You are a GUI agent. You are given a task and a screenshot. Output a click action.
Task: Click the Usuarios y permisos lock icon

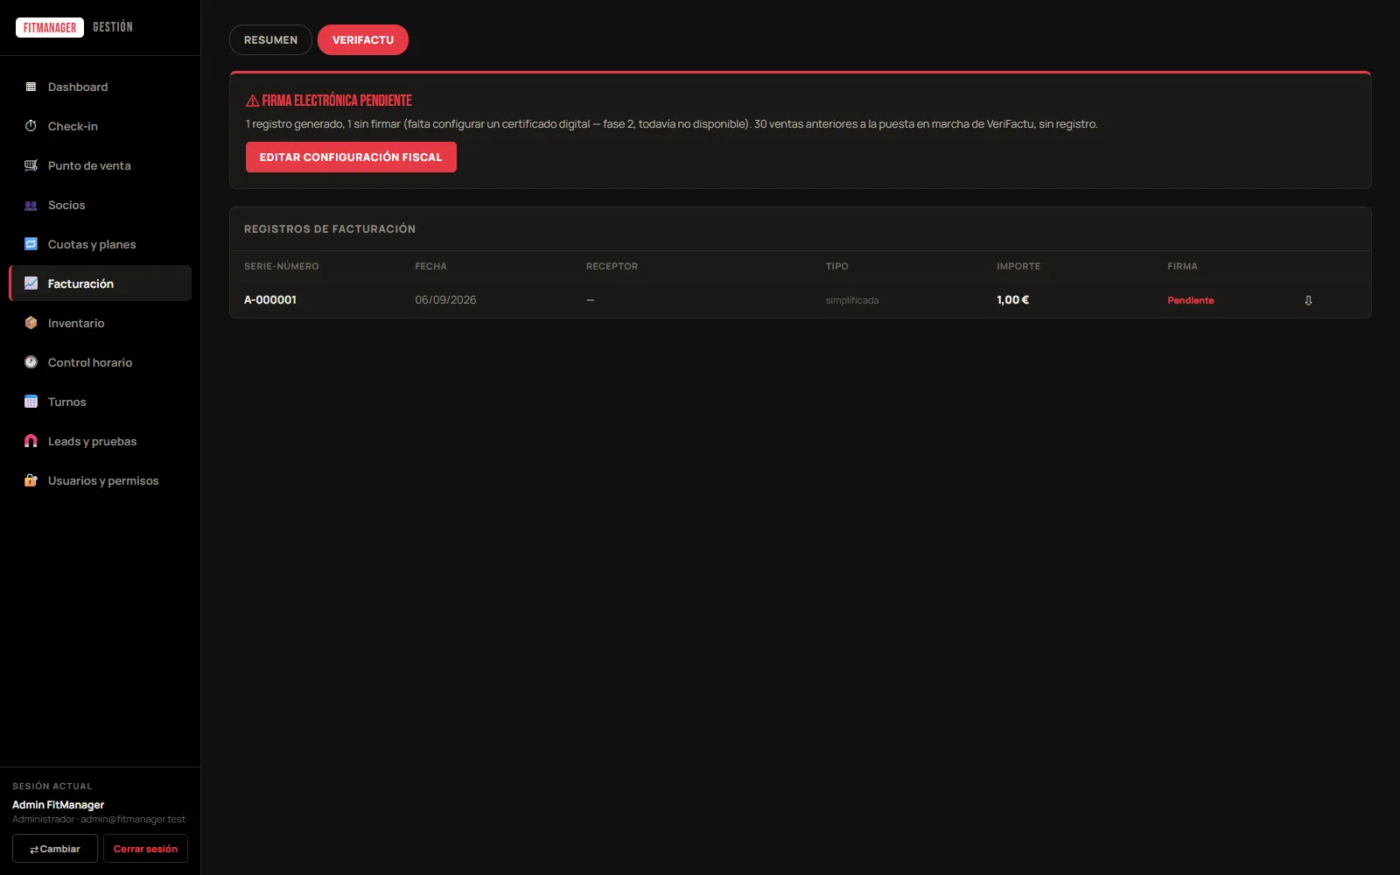pyautogui.click(x=31, y=480)
